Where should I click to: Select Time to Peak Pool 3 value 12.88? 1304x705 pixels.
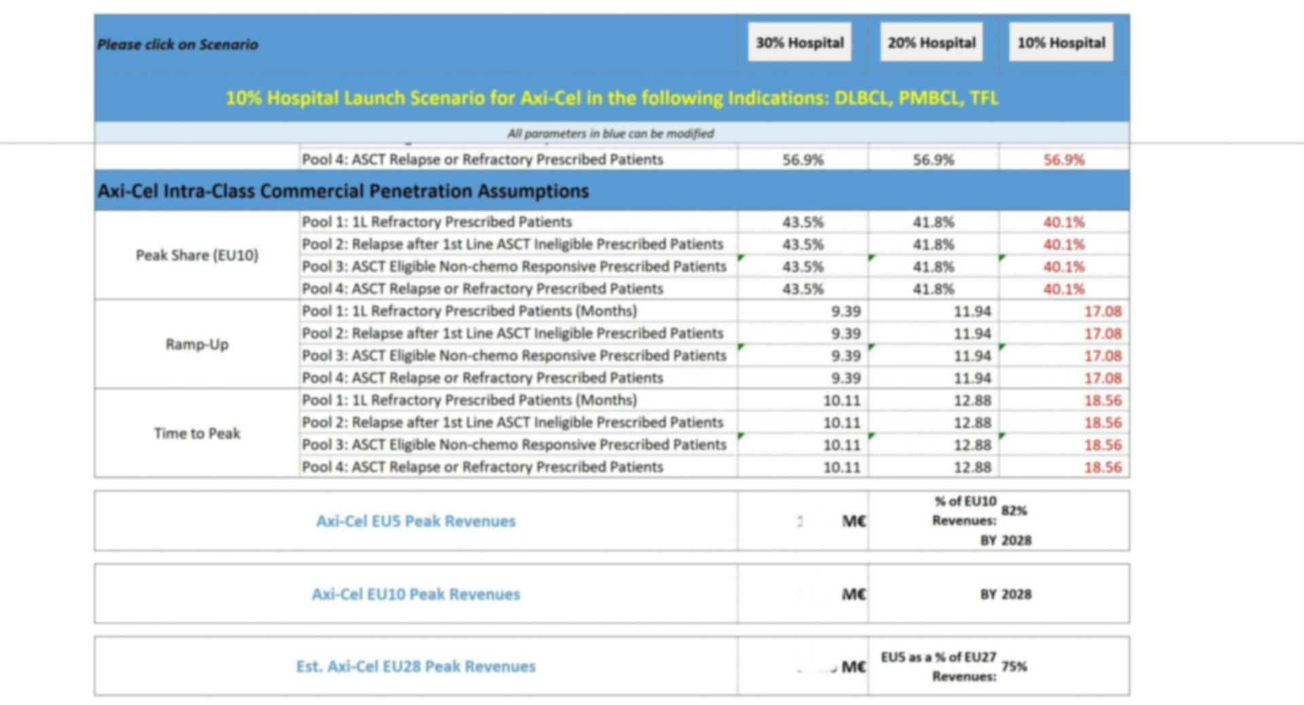(972, 445)
